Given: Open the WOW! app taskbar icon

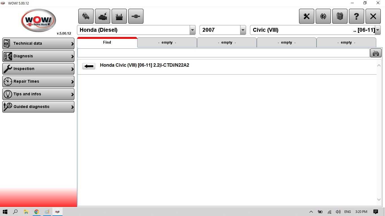Looking at the screenshot, I should click(x=57, y=212).
